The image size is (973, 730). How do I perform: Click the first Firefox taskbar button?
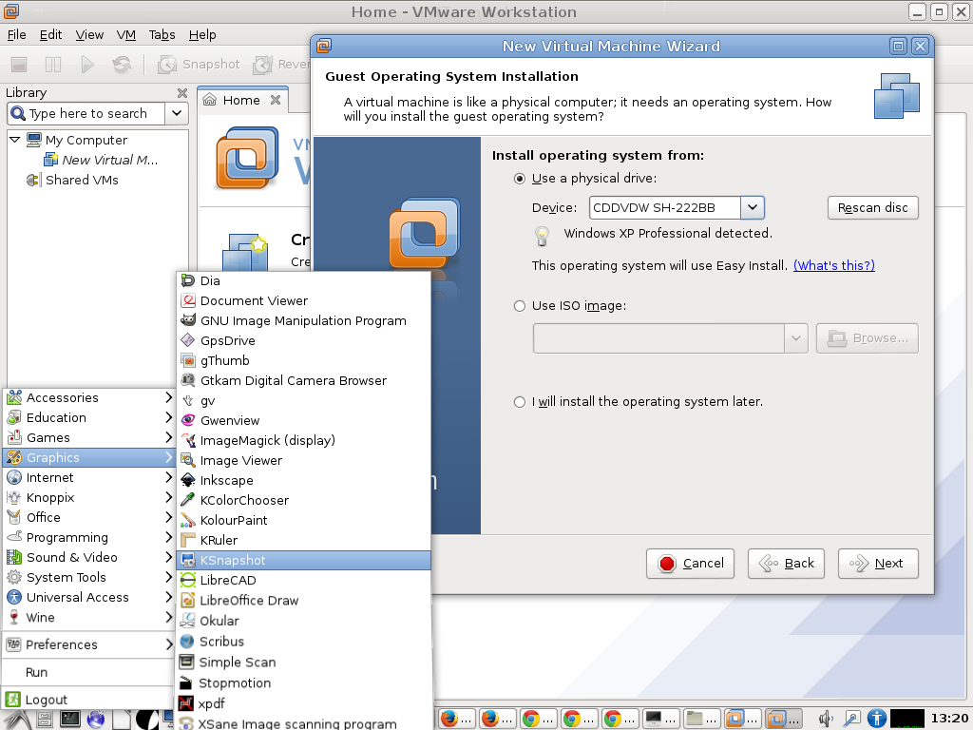click(x=456, y=719)
